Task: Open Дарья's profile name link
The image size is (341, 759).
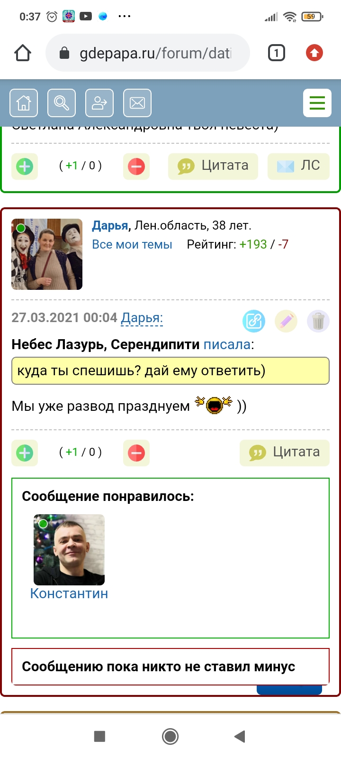Action: (110, 225)
